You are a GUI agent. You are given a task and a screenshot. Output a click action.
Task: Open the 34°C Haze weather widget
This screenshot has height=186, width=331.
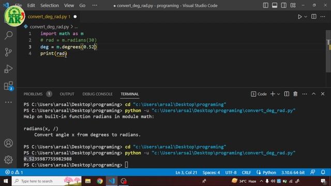(x=244, y=181)
